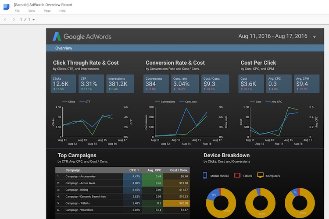The height and width of the screenshot is (219, 329).
Task: Select the Campaign - T-Shirts row
Action: tap(122, 203)
